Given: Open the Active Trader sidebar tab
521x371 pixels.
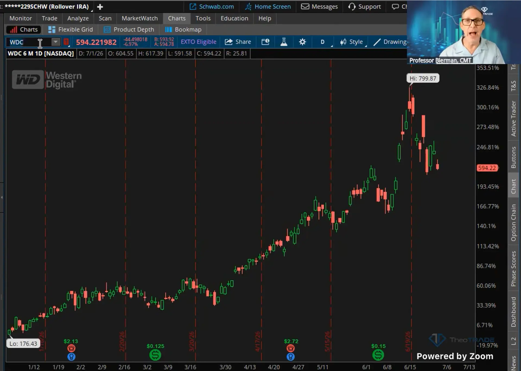Looking at the screenshot, I should pyautogui.click(x=513, y=119).
